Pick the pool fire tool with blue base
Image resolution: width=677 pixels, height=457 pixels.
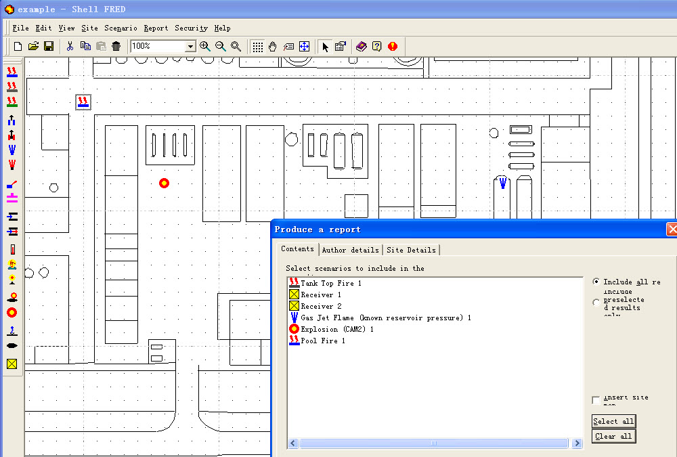[x=12, y=72]
